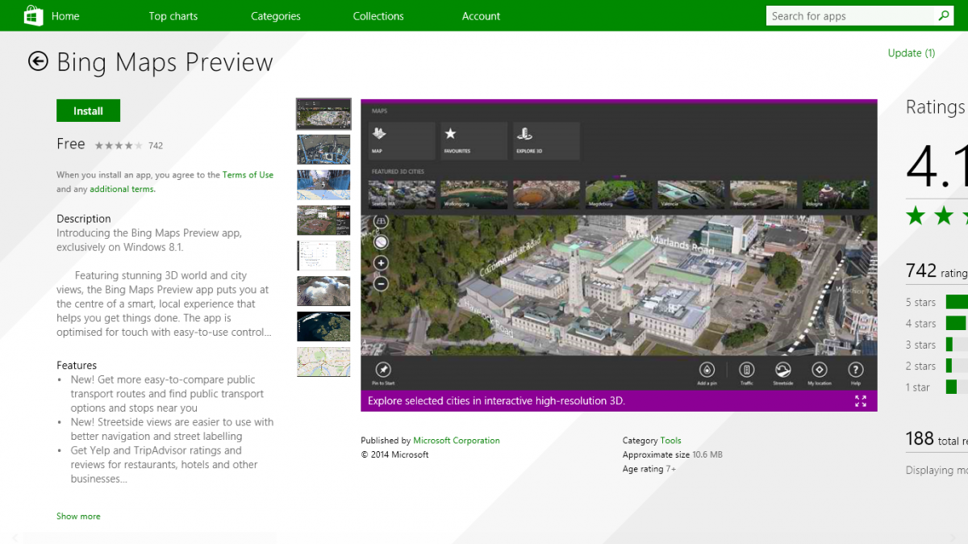Go back with the circled arrow icon
Screen dimensions: 968x544
click(38, 61)
